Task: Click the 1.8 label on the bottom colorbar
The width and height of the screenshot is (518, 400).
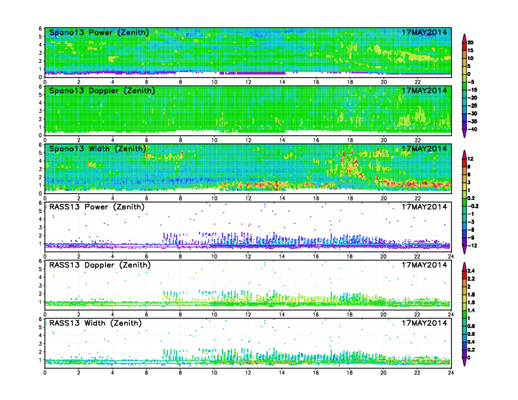Action: (472, 294)
